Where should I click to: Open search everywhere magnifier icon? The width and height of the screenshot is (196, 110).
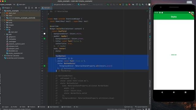click(146, 5)
